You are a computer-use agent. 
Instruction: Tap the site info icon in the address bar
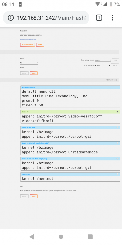11,18
